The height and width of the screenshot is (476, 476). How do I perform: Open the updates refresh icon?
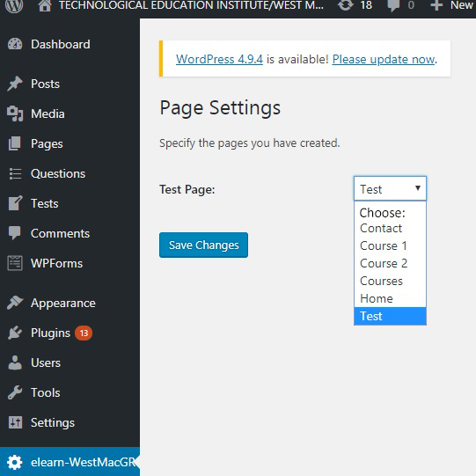[346, 5]
